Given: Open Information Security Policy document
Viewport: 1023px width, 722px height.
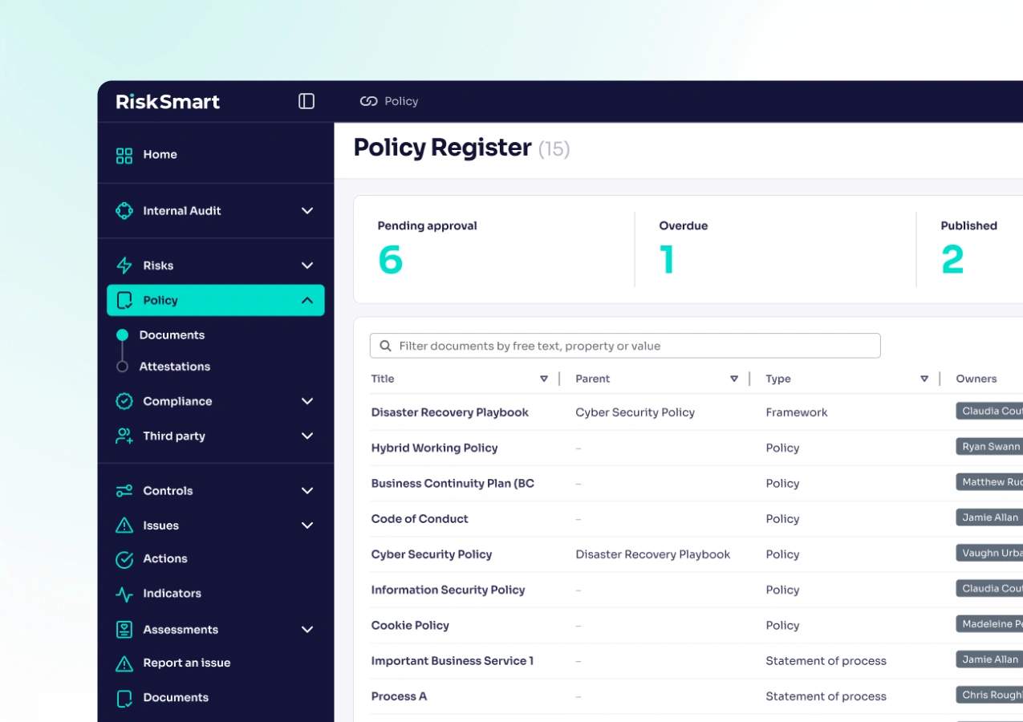Looking at the screenshot, I should (x=448, y=590).
